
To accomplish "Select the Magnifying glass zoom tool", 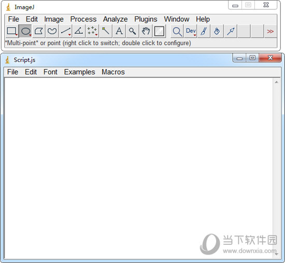I will tap(133, 31).
